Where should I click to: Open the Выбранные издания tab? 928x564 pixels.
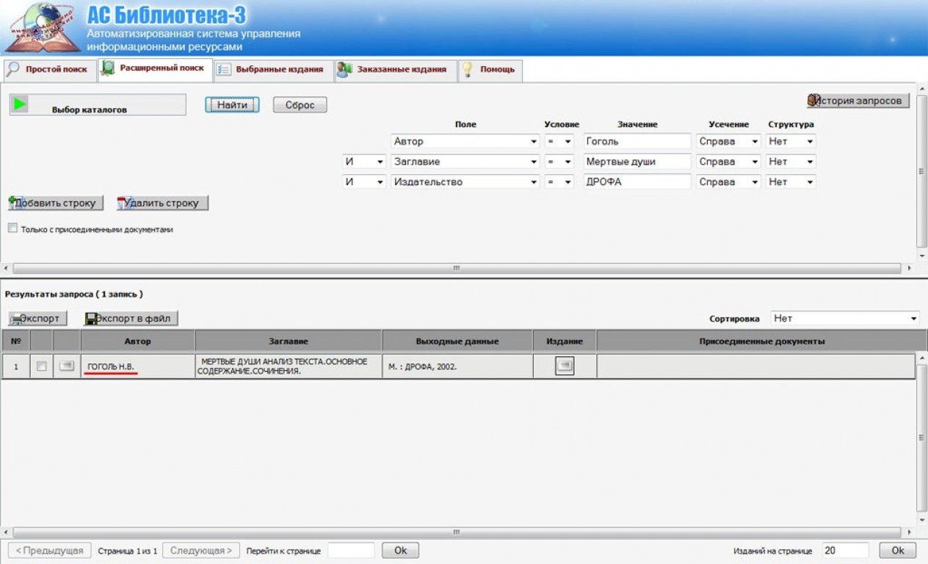tap(272, 70)
